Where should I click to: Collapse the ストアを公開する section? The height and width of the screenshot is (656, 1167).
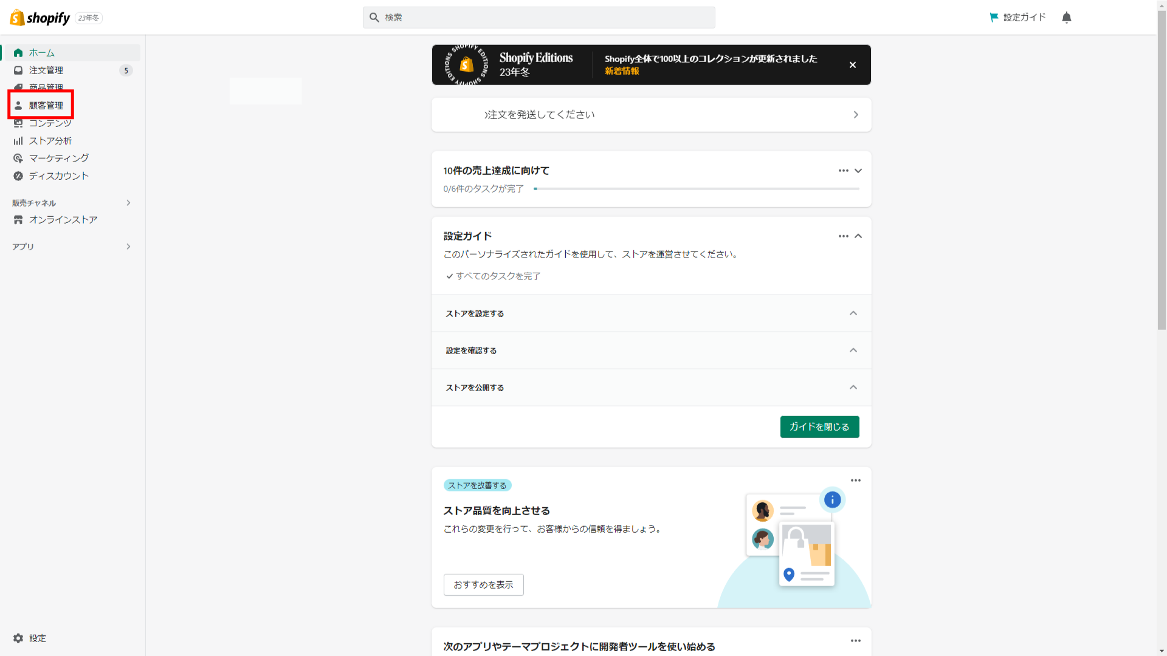pos(853,388)
